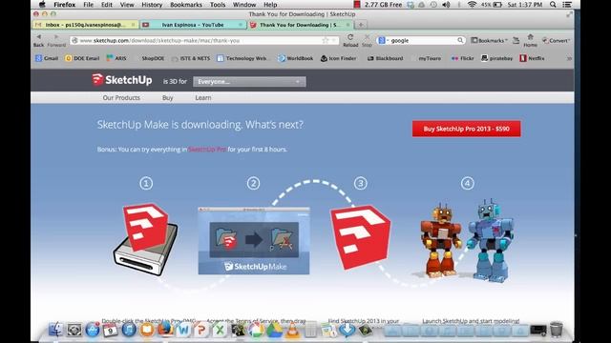Open the Edit menu

[x=107, y=5]
